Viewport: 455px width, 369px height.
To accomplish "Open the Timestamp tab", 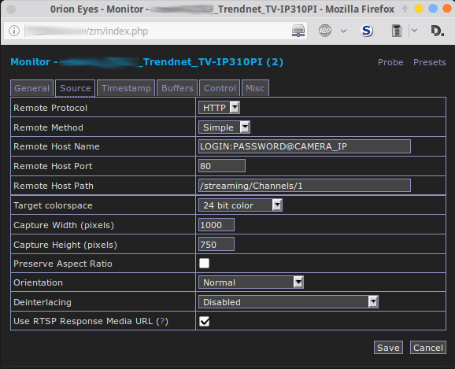I will pyautogui.click(x=126, y=88).
